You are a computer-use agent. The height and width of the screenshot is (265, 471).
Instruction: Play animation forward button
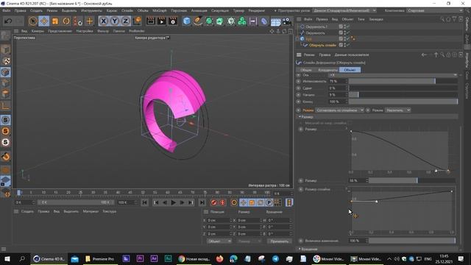(174, 202)
